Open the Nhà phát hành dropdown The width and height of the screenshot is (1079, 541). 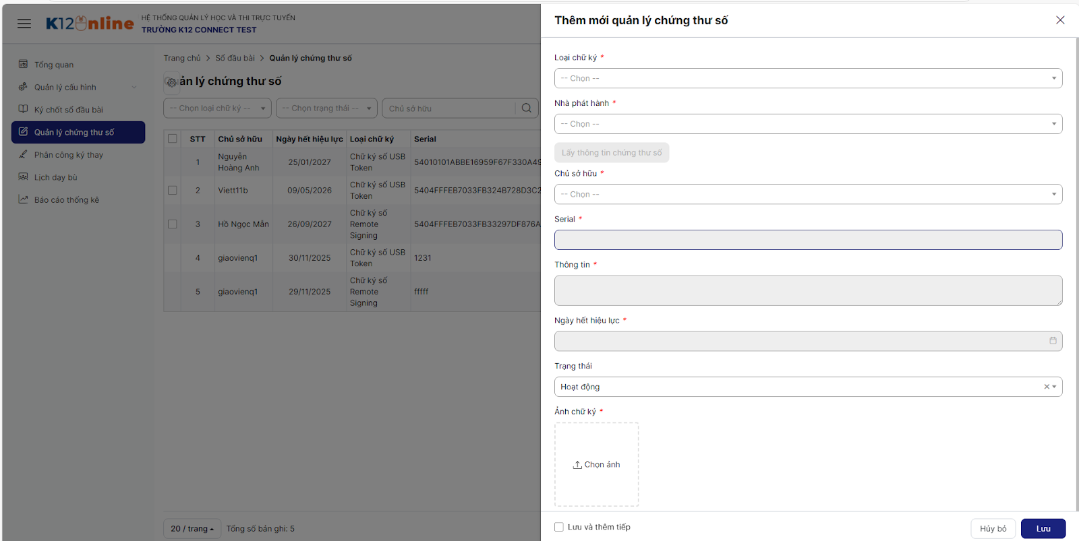point(808,124)
